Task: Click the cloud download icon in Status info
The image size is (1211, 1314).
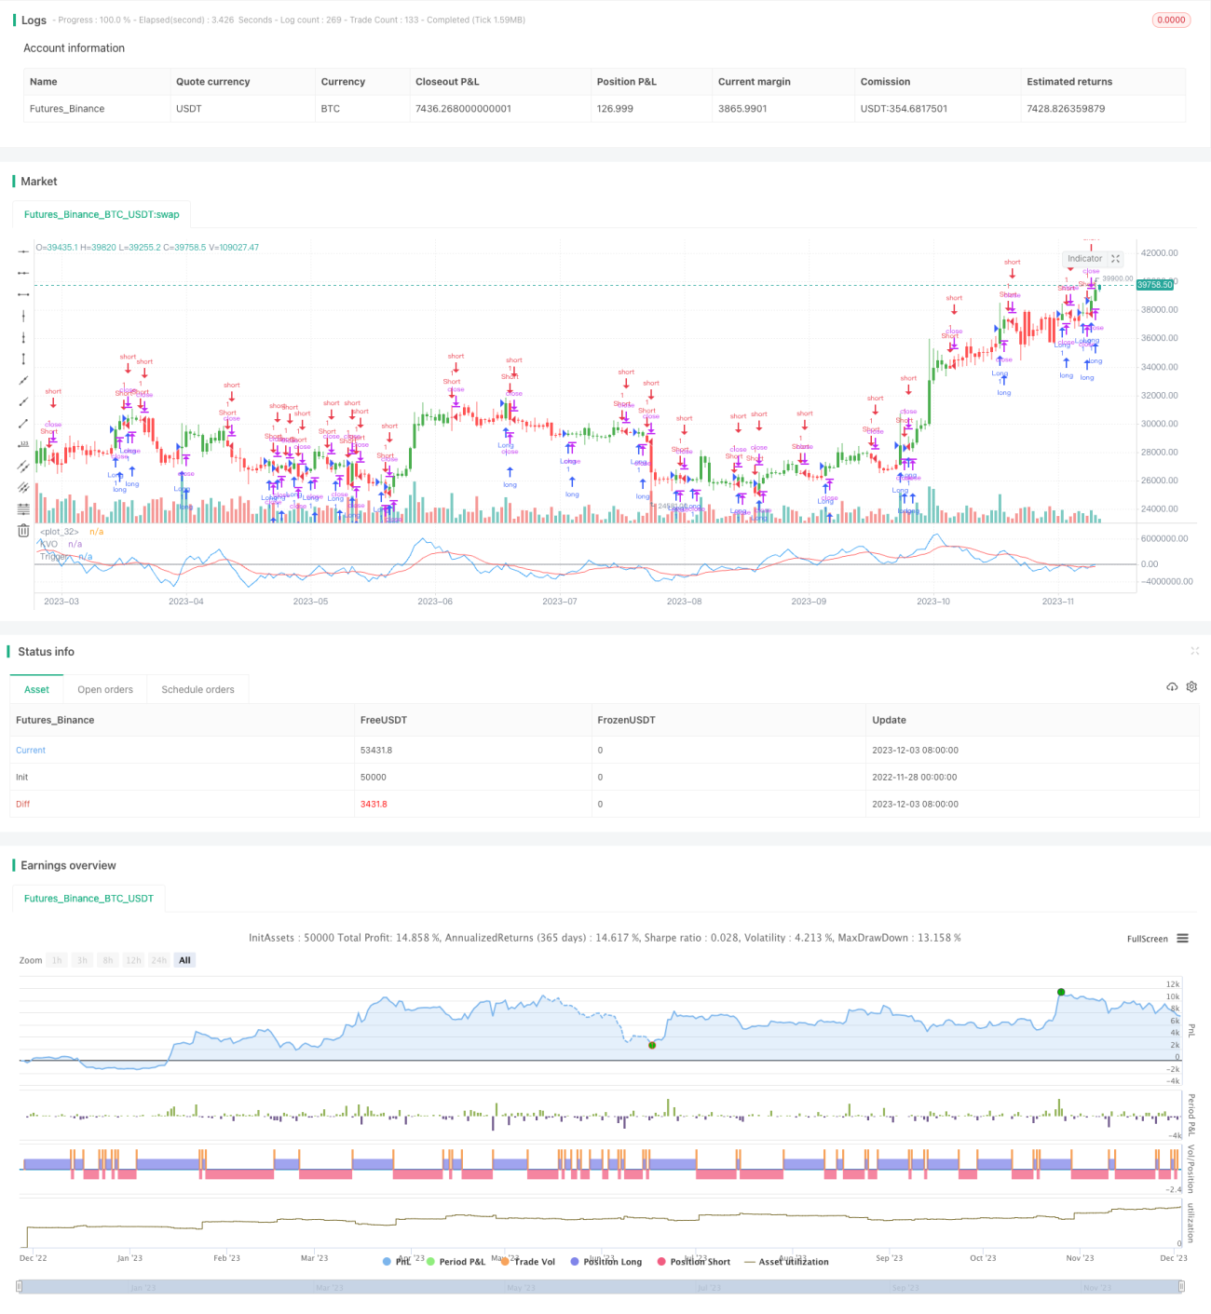Action: (x=1172, y=686)
